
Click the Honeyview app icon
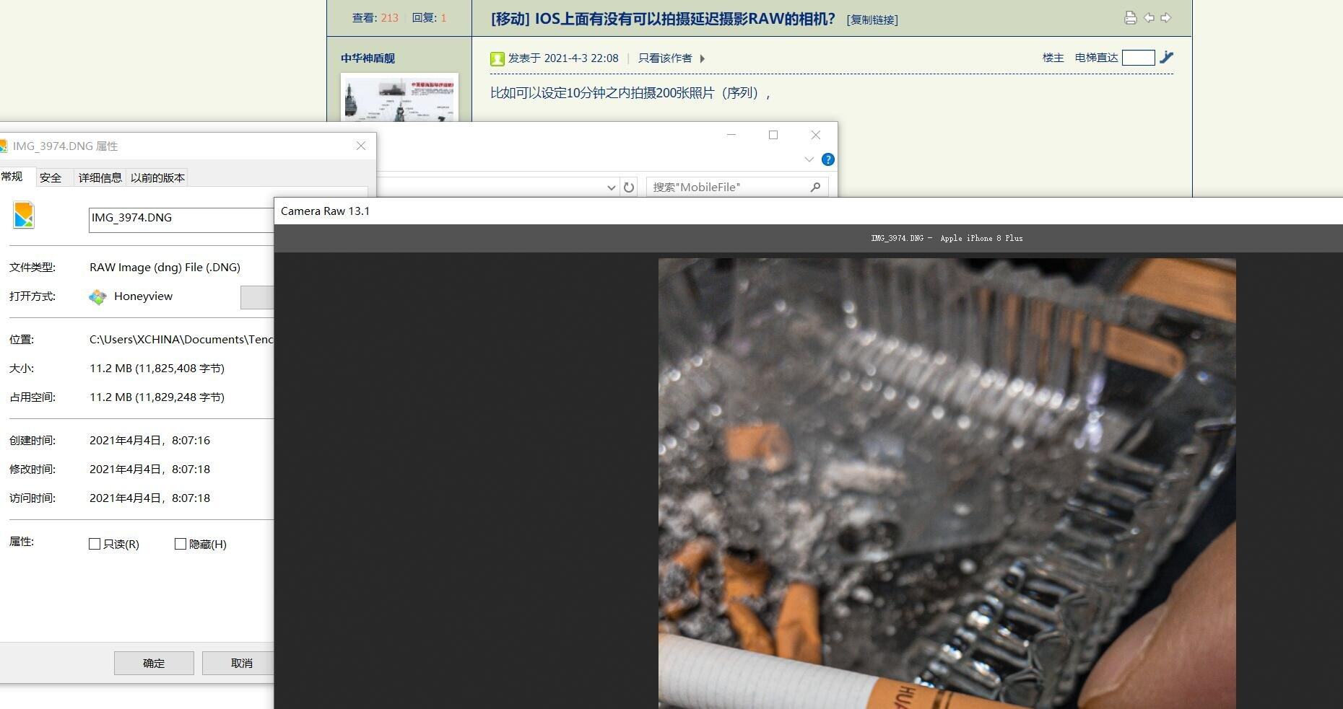pos(97,296)
